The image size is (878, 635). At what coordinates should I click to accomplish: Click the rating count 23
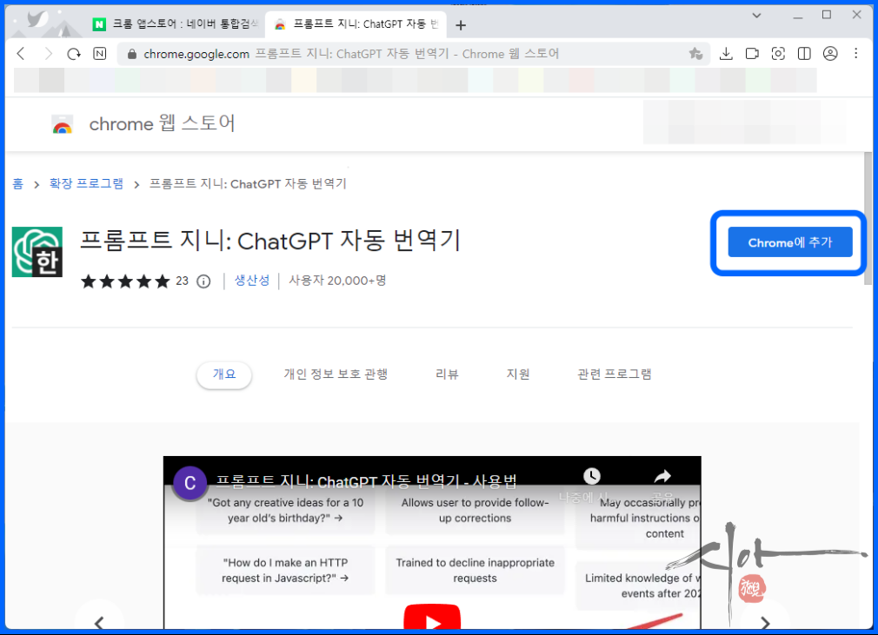click(182, 281)
